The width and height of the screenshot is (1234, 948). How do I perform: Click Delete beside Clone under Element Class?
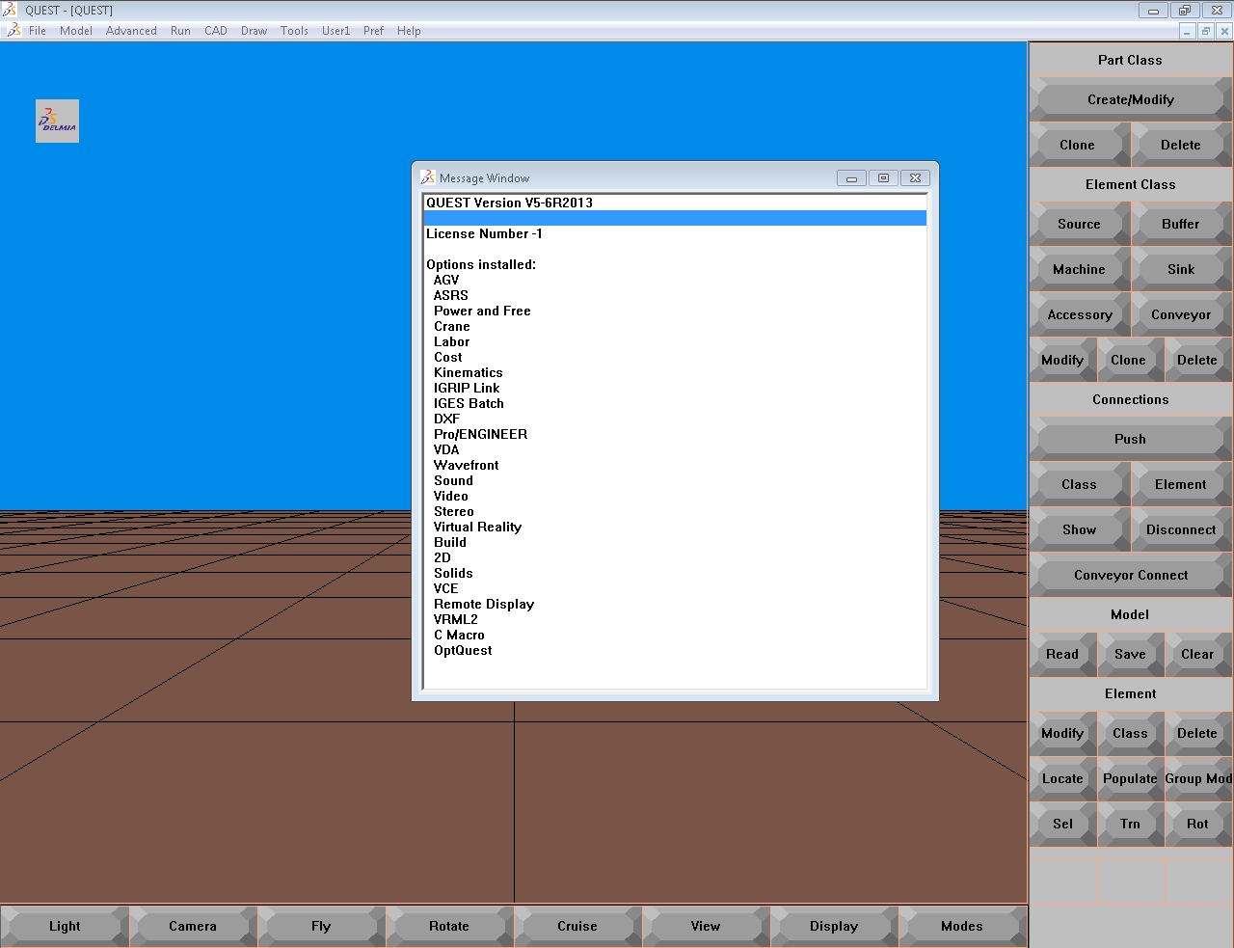(x=1197, y=360)
